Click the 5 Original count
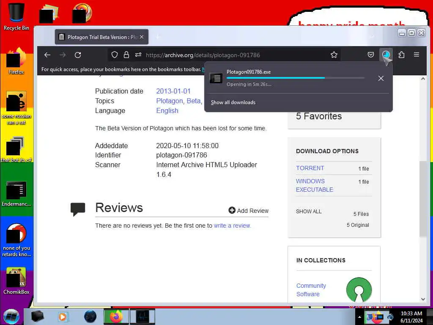The height and width of the screenshot is (325, 433). (358, 225)
